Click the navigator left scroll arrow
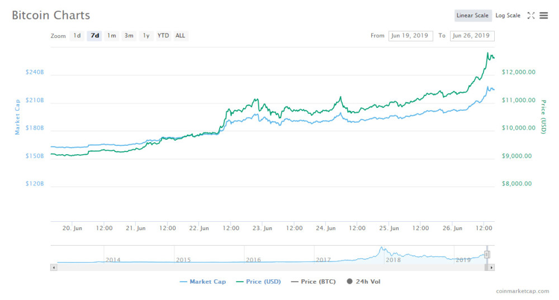This screenshot has width=559, height=300. point(54,267)
